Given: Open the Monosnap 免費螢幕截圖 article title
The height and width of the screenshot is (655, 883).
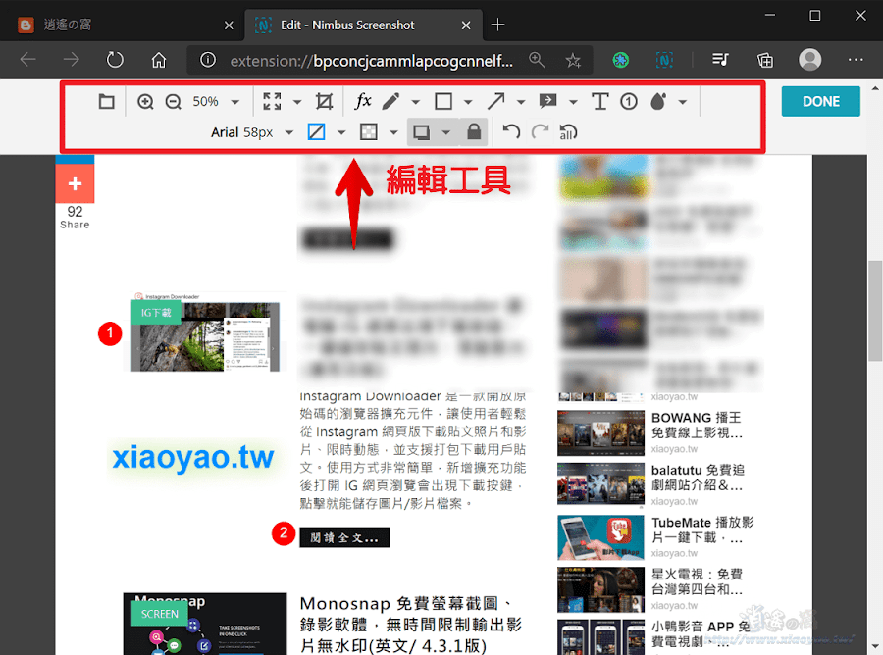Looking at the screenshot, I should point(411,625).
